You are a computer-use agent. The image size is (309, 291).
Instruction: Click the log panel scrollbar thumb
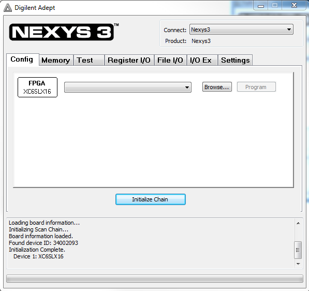click(298, 250)
